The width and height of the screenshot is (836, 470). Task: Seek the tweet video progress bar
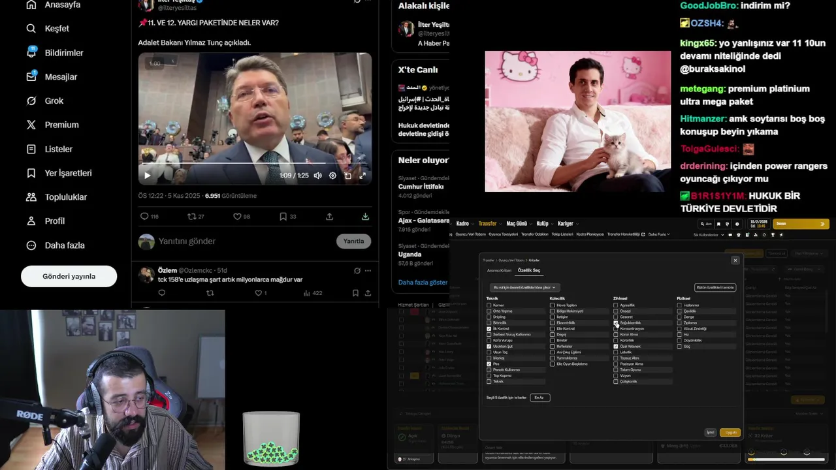[255, 163]
